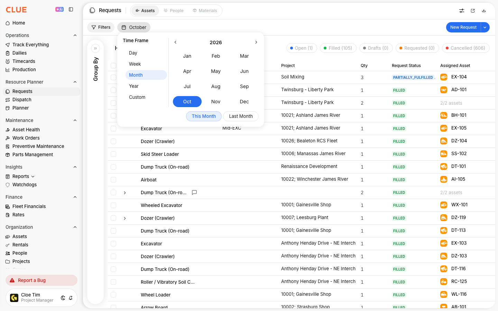This screenshot has width=498, height=311.
Task: Go to previous year arrow
Action: tap(175, 42)
